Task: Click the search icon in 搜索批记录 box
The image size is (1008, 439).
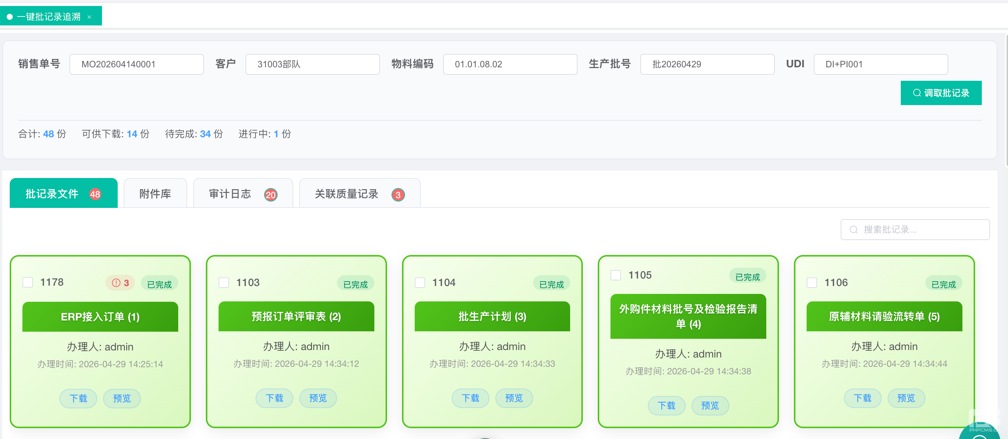Action: tap(853, 230)
